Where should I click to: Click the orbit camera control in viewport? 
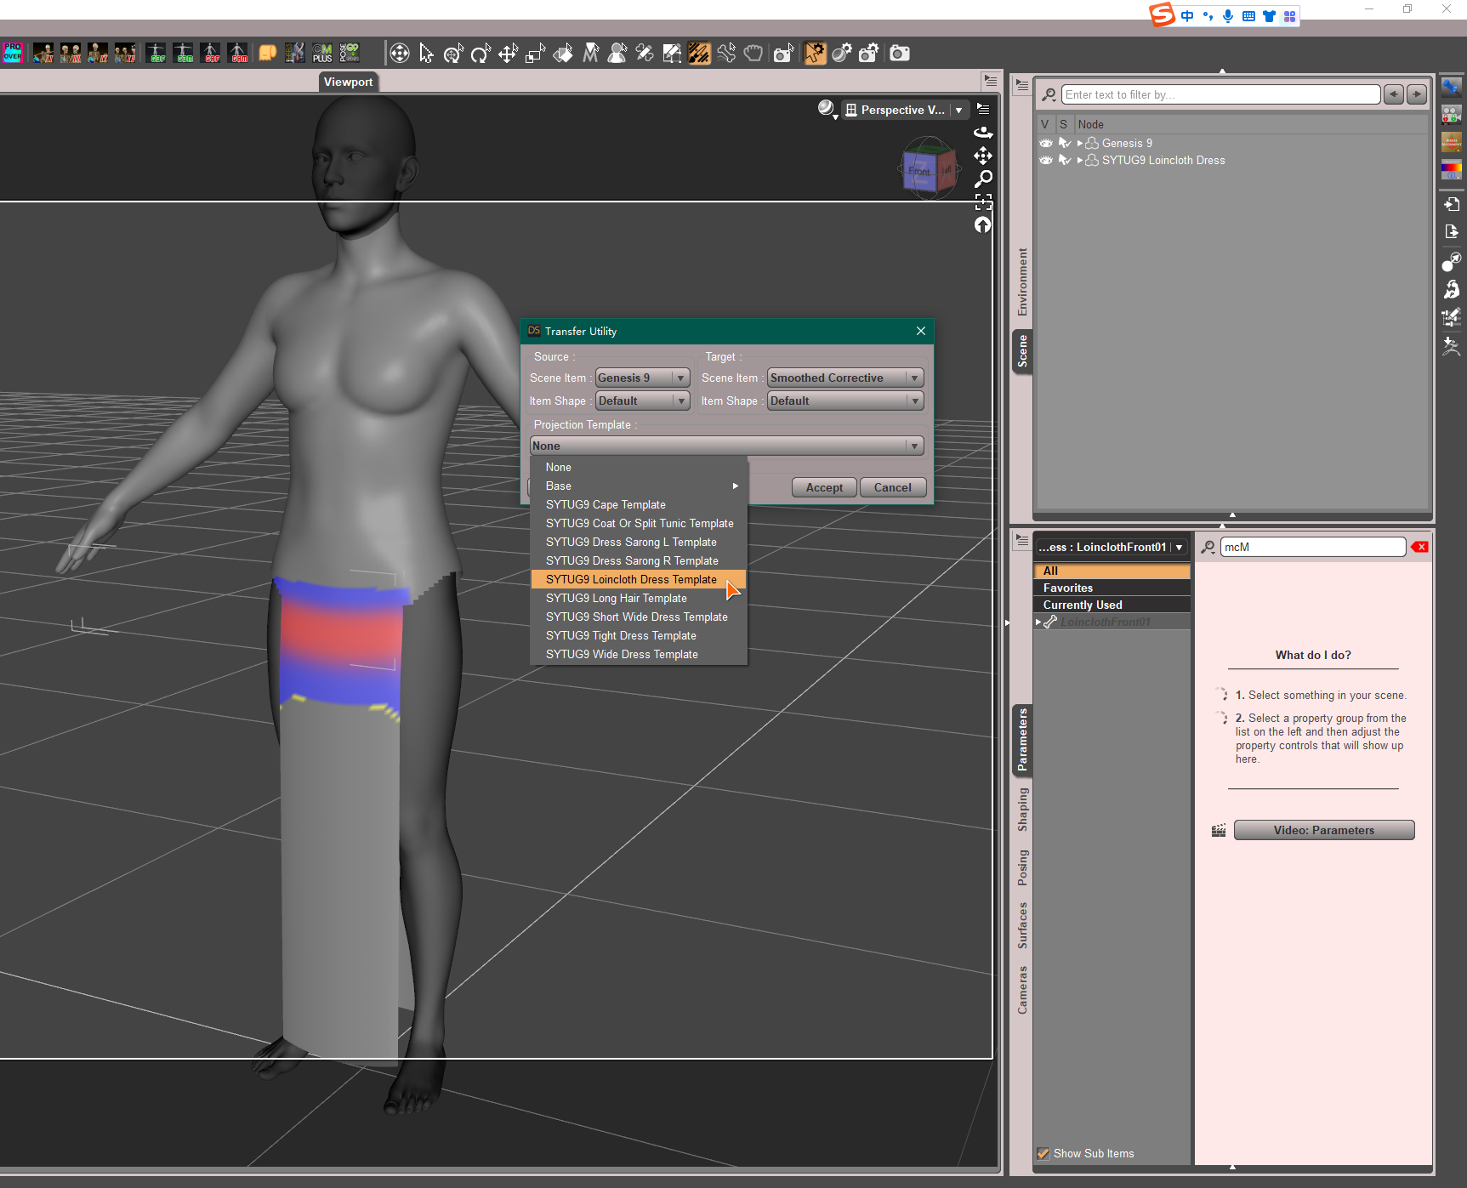coord(983,133)
